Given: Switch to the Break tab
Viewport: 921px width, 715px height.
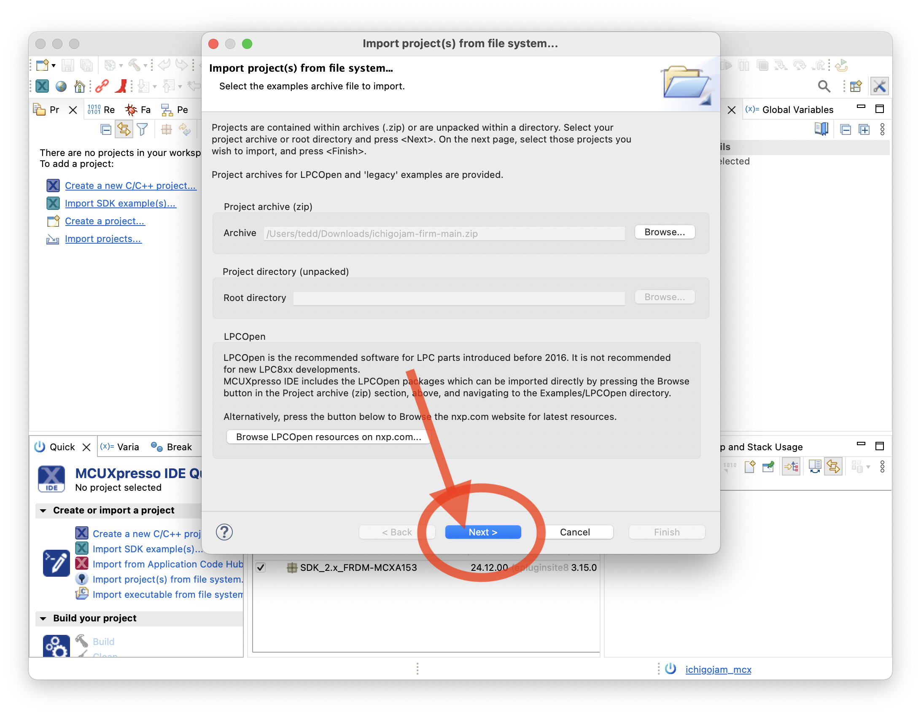Looking at the screenshot, I should click(172, 447).
